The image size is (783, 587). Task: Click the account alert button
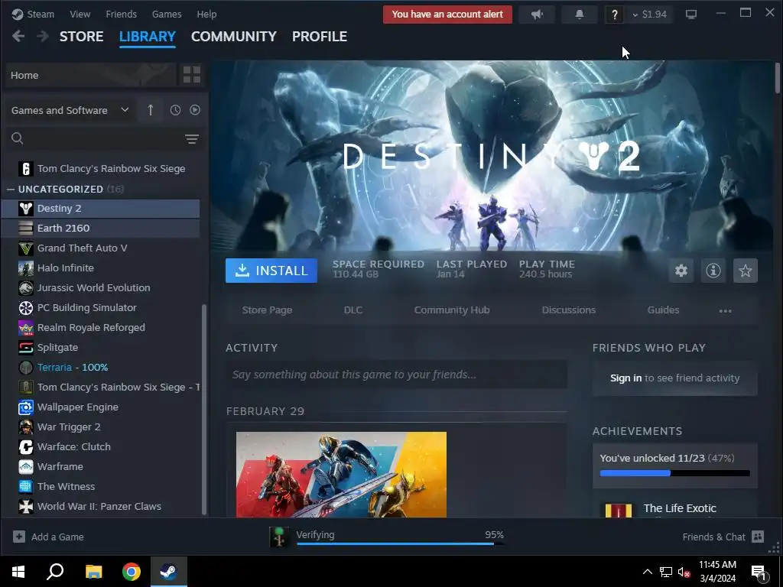coord(447,15)
